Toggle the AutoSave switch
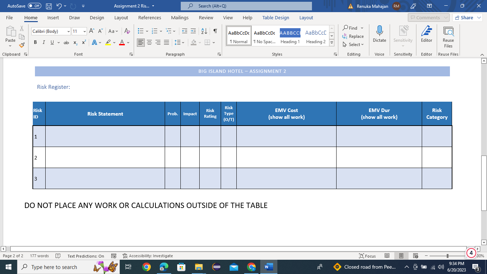This screenshot has width=487, height=274. click(x=34, y=6)
